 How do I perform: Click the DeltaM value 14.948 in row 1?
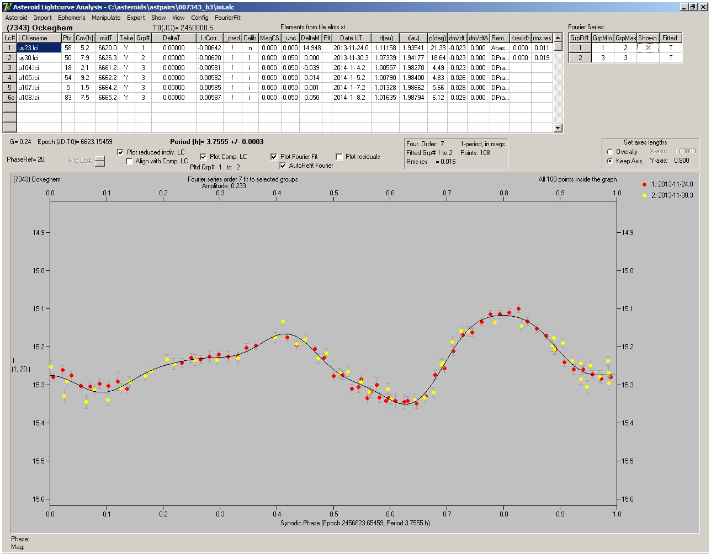pos(311,48)
